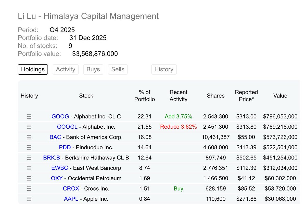The image size is (306, 215).
Task: Open the CROX ticker link
Action: [71, 189]
